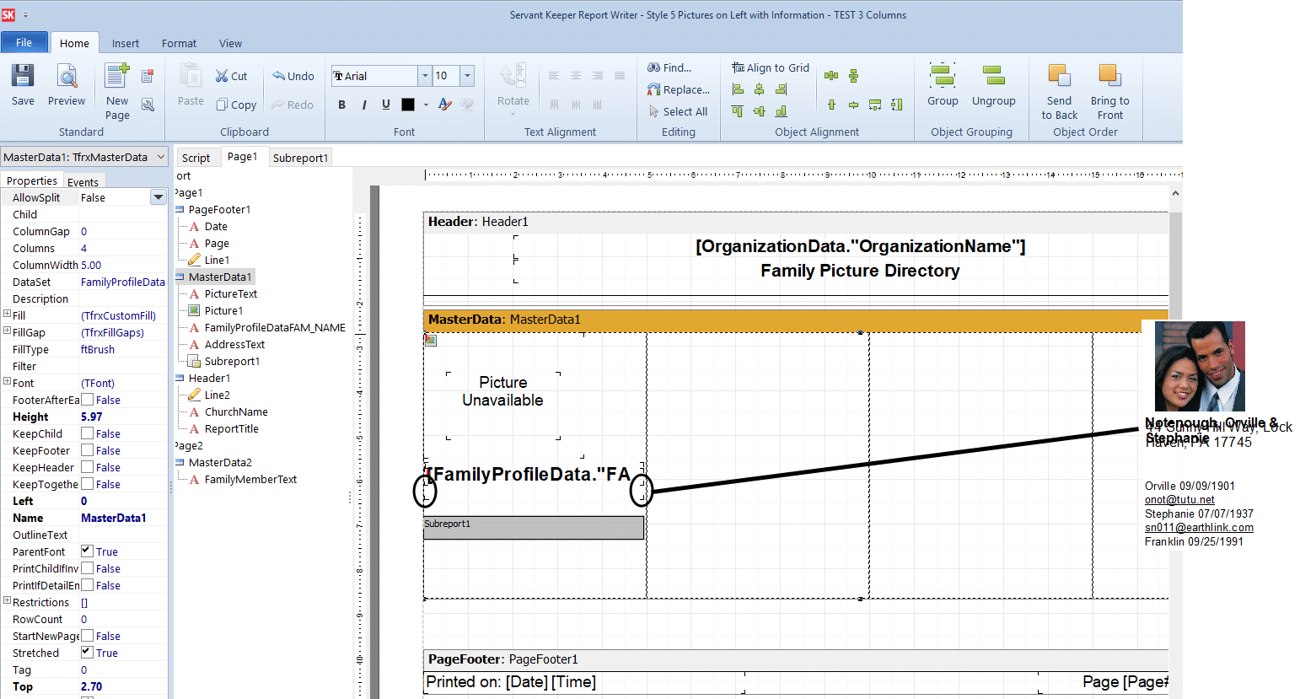Open the Subreport1 page tab

300,158
